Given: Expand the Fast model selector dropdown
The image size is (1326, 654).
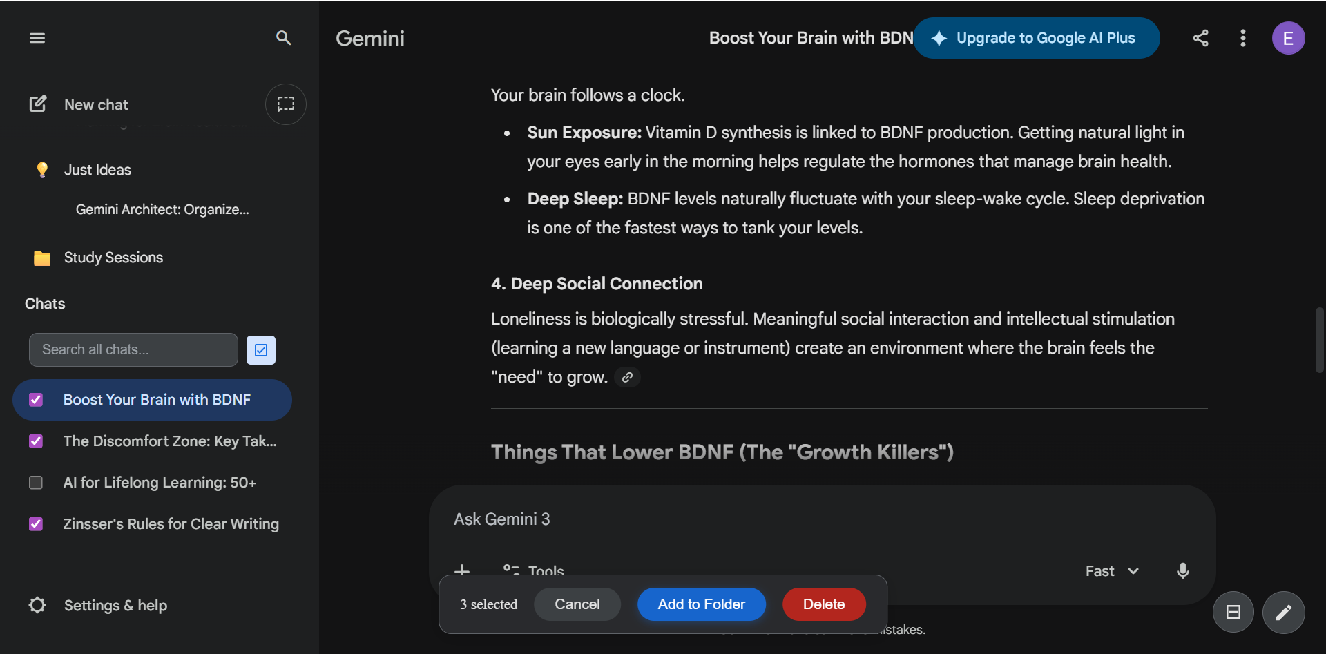Looking at the screenshot, I should 1111,571.
